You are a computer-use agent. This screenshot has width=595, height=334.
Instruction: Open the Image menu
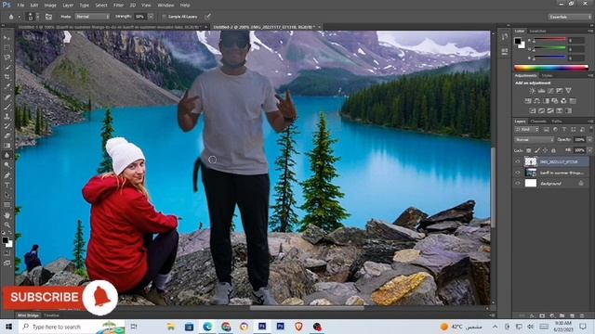(x=50, y=6)
